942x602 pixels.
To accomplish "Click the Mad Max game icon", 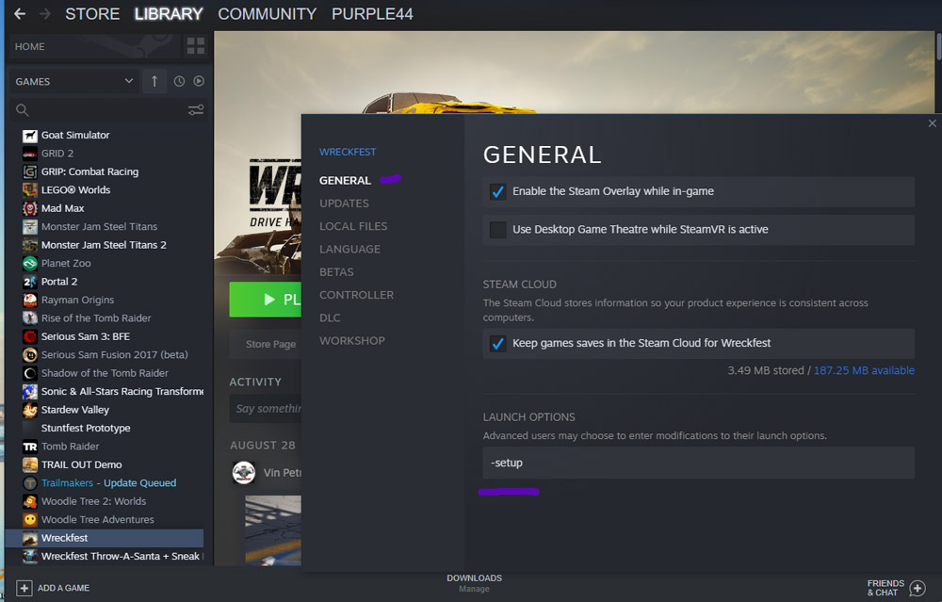I will click(x=30, y=209).
